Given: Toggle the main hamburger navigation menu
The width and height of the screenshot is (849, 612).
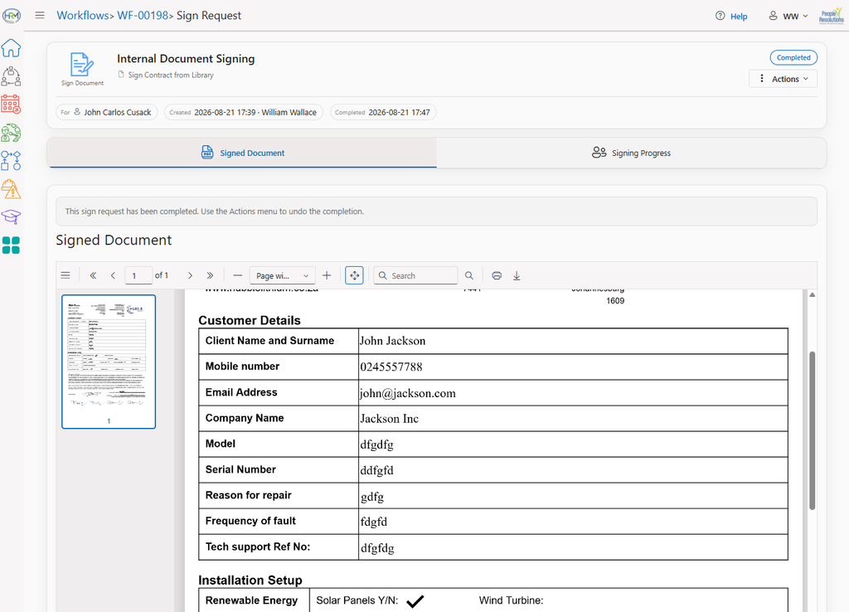Looking at the screenshot, I should coord(40,15).
